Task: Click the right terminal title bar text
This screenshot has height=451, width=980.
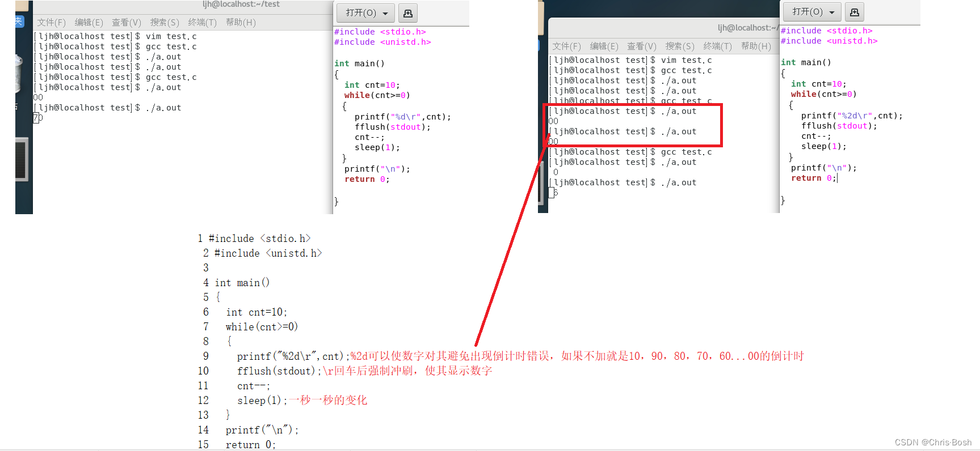Action: [748, 28]
